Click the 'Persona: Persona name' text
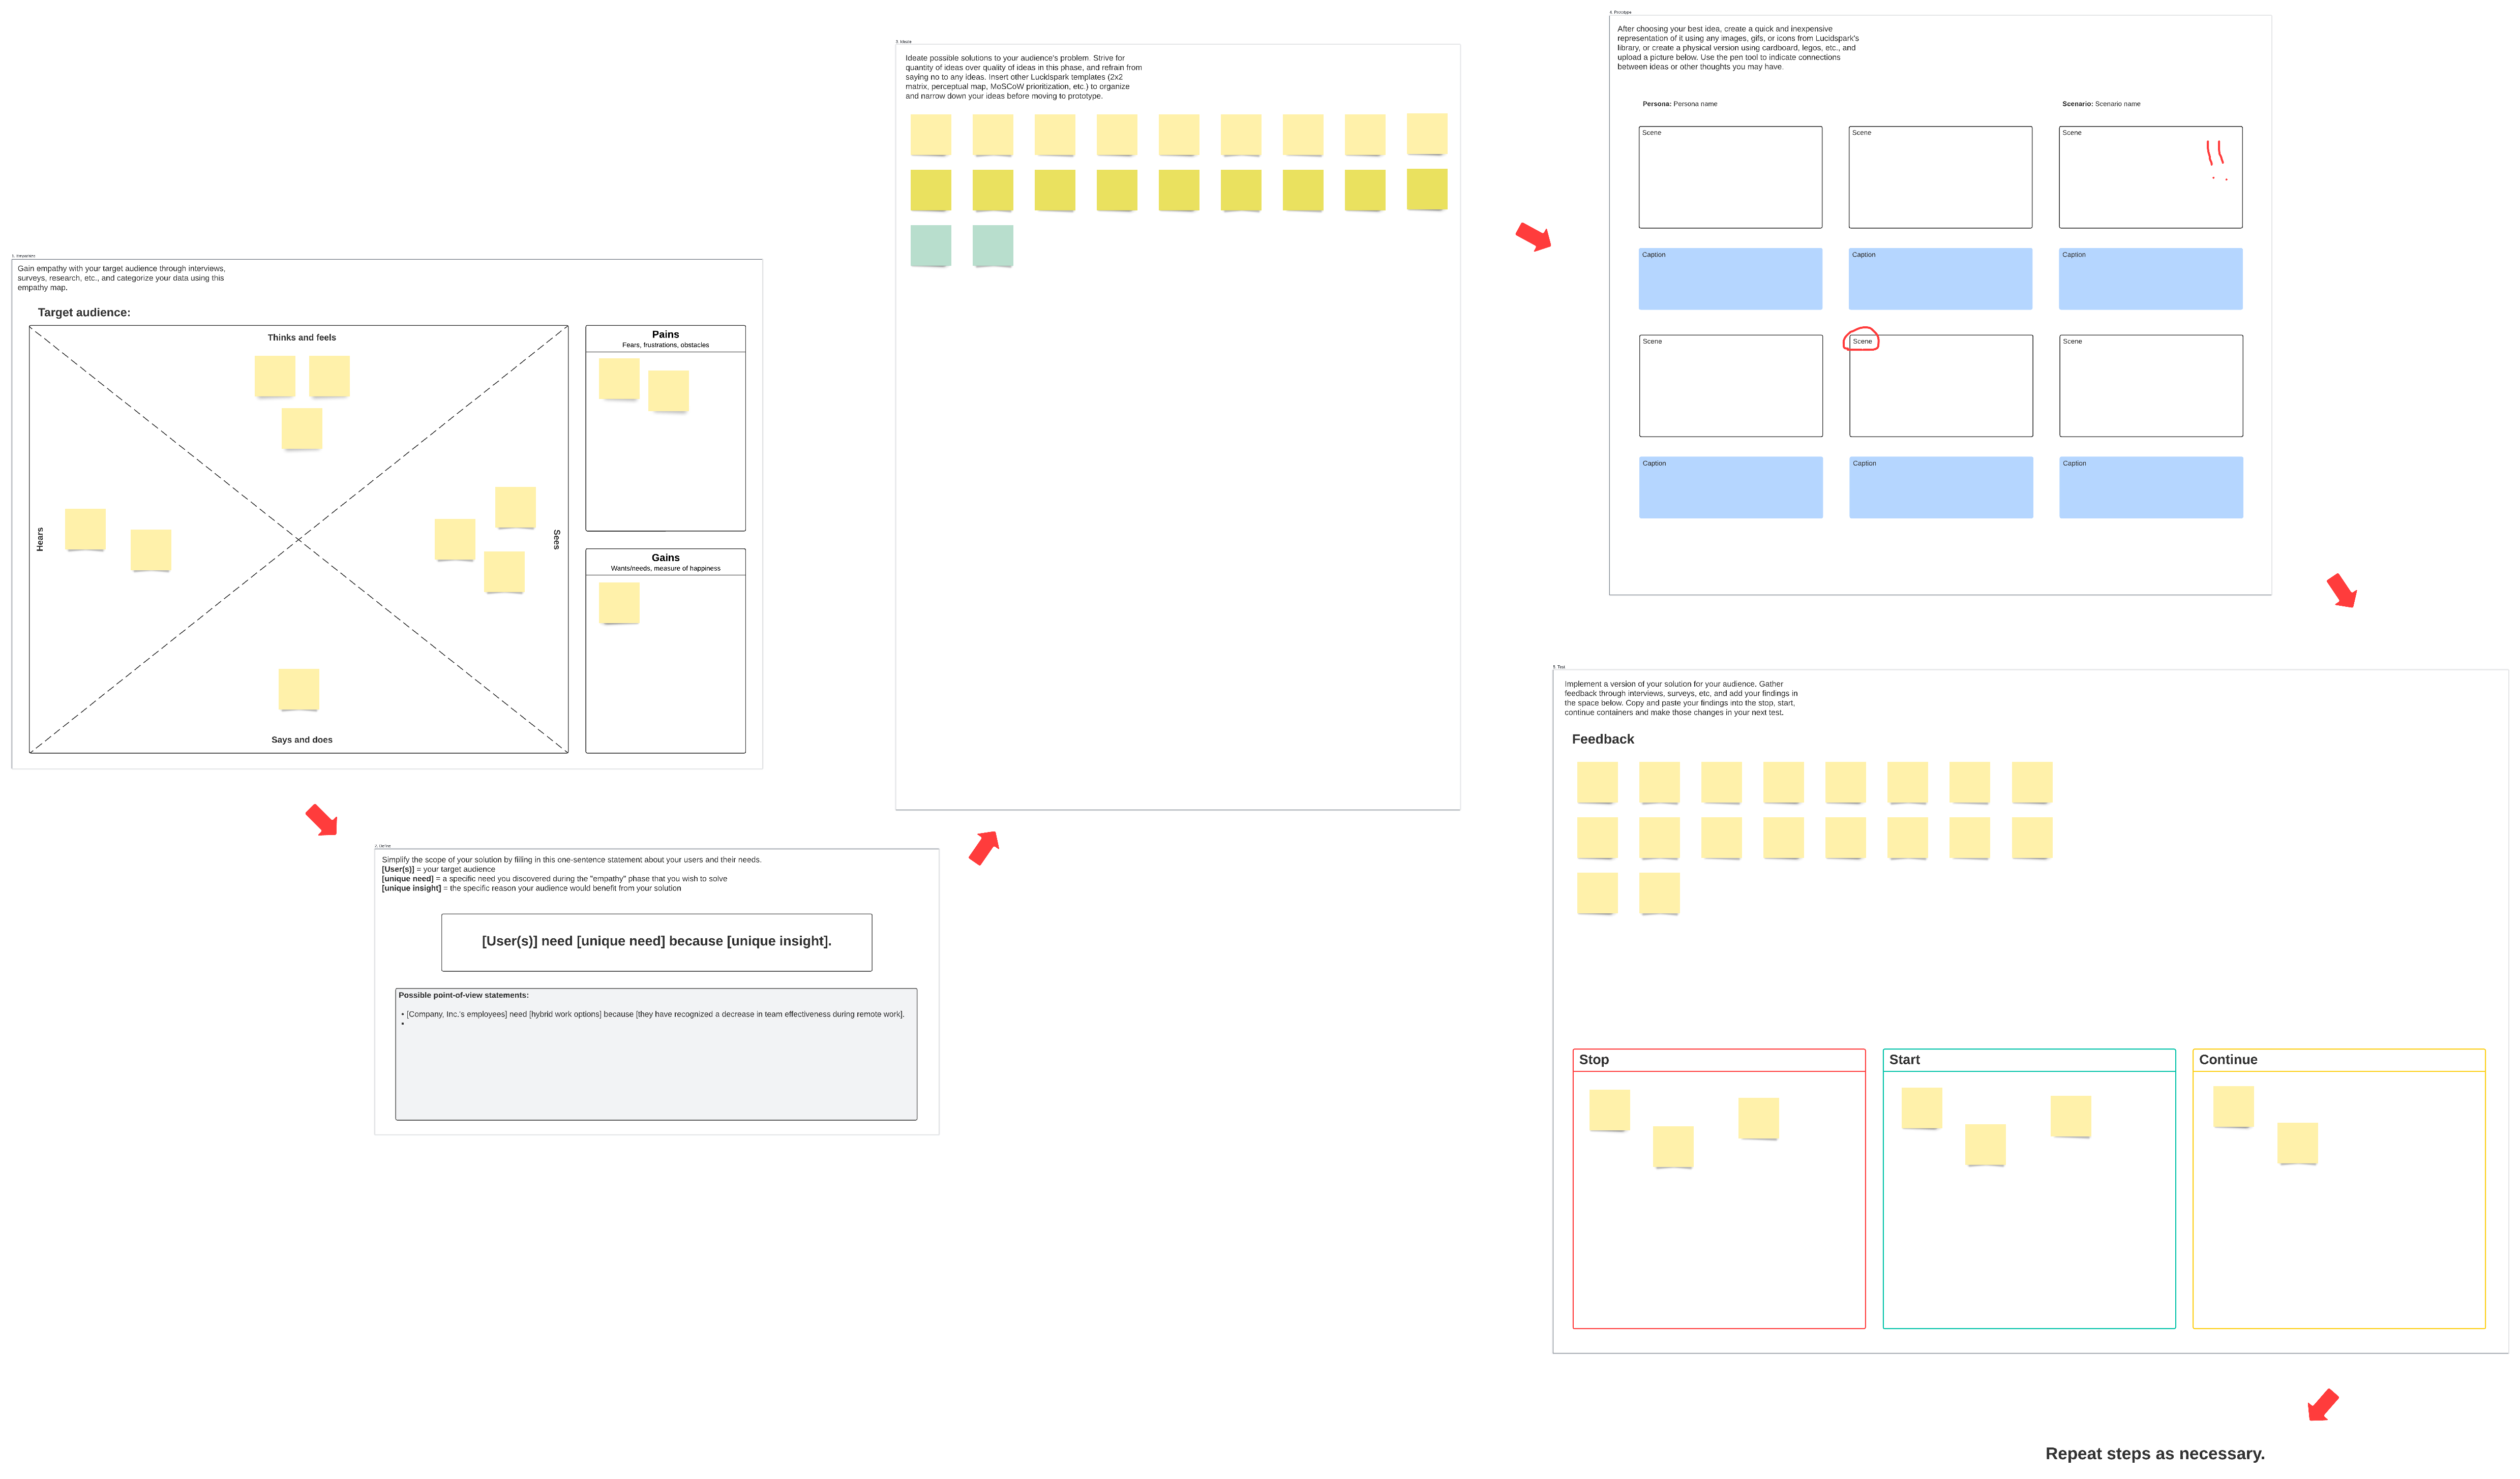 [x=1679, y=104]
